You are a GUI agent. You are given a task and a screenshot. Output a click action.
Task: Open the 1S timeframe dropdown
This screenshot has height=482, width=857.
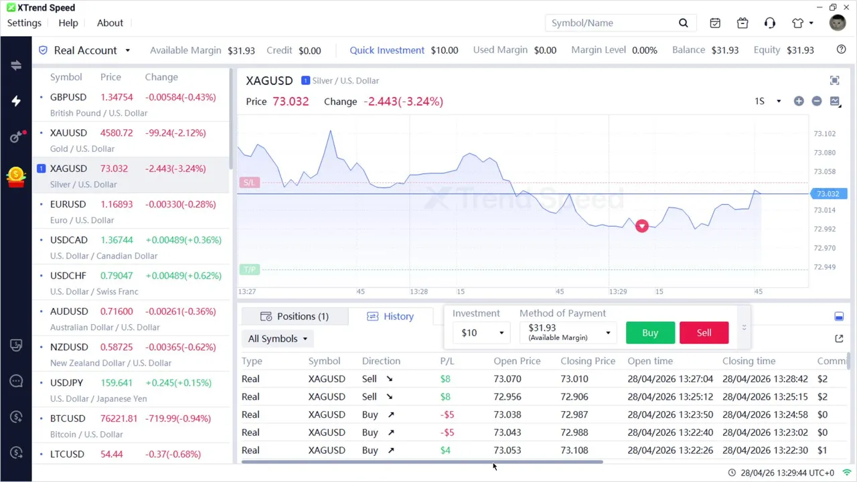click(767, 101)
